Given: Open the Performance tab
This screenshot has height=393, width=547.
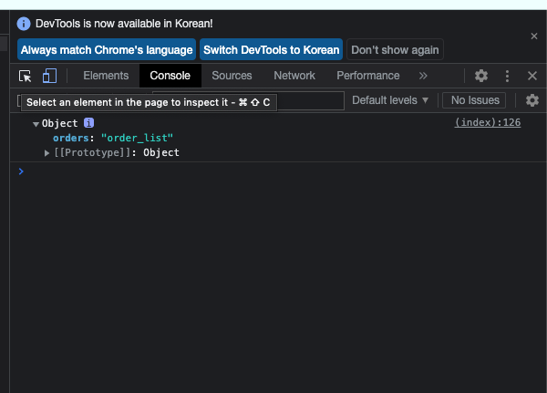Looking at the screenshot, I should (x=368, y=76).
